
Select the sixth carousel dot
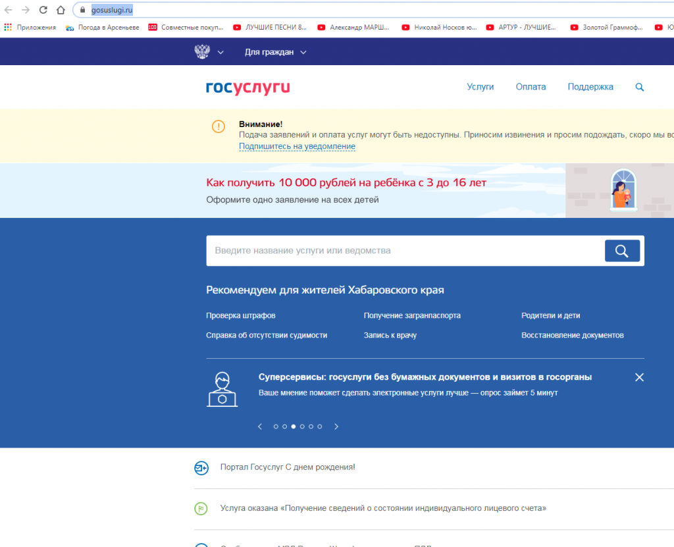(x=320, y=427)
